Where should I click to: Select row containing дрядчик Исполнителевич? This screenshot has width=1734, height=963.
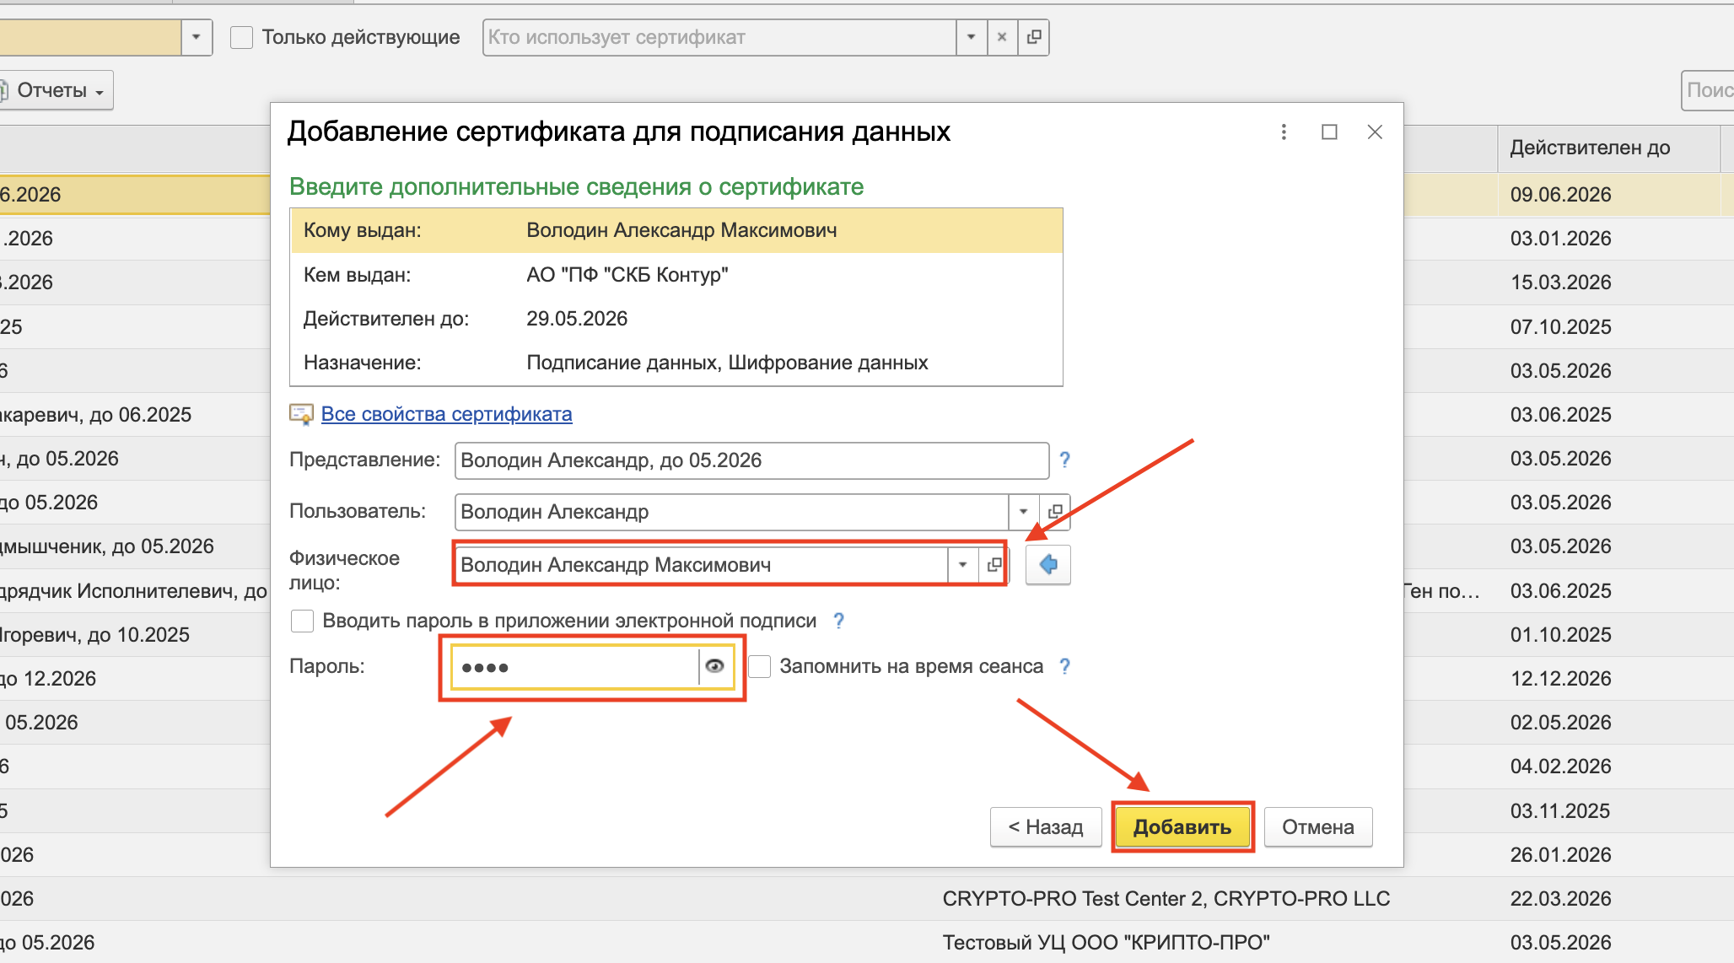pos(135,590)
